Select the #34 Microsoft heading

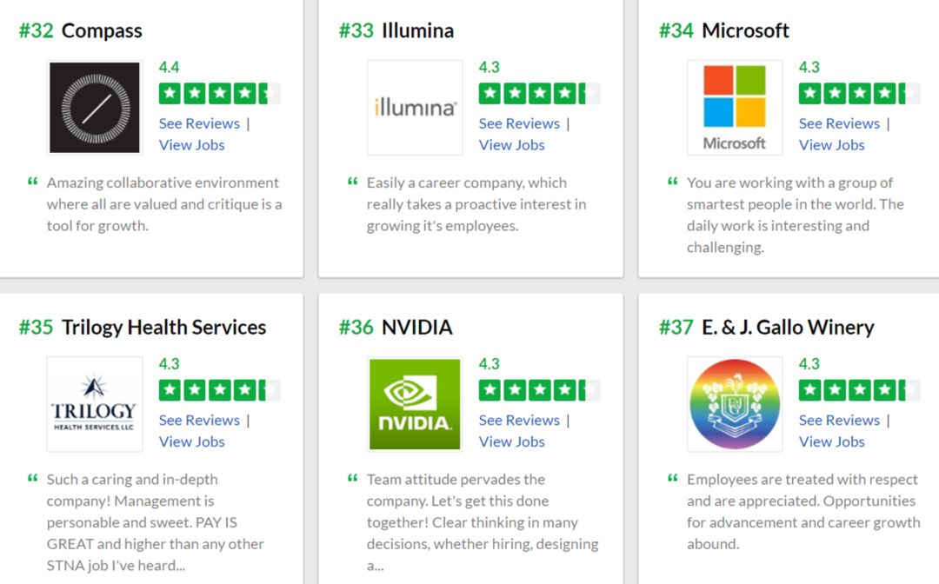(724, 30)
